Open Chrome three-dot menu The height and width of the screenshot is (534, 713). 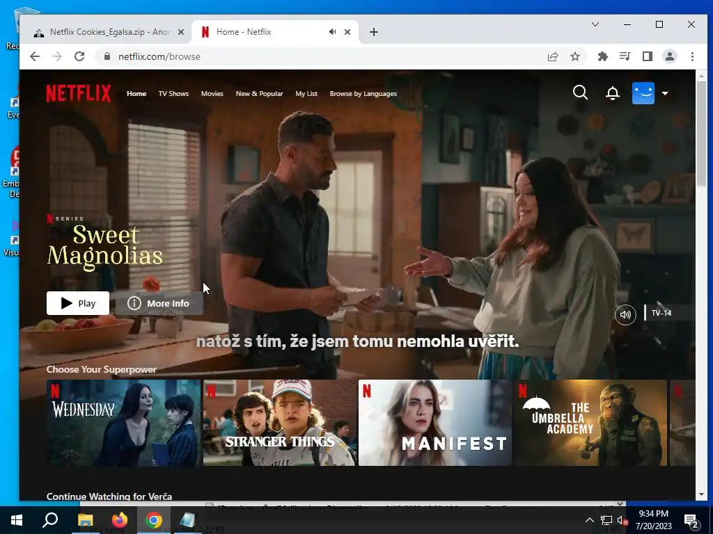coord(692,56)
